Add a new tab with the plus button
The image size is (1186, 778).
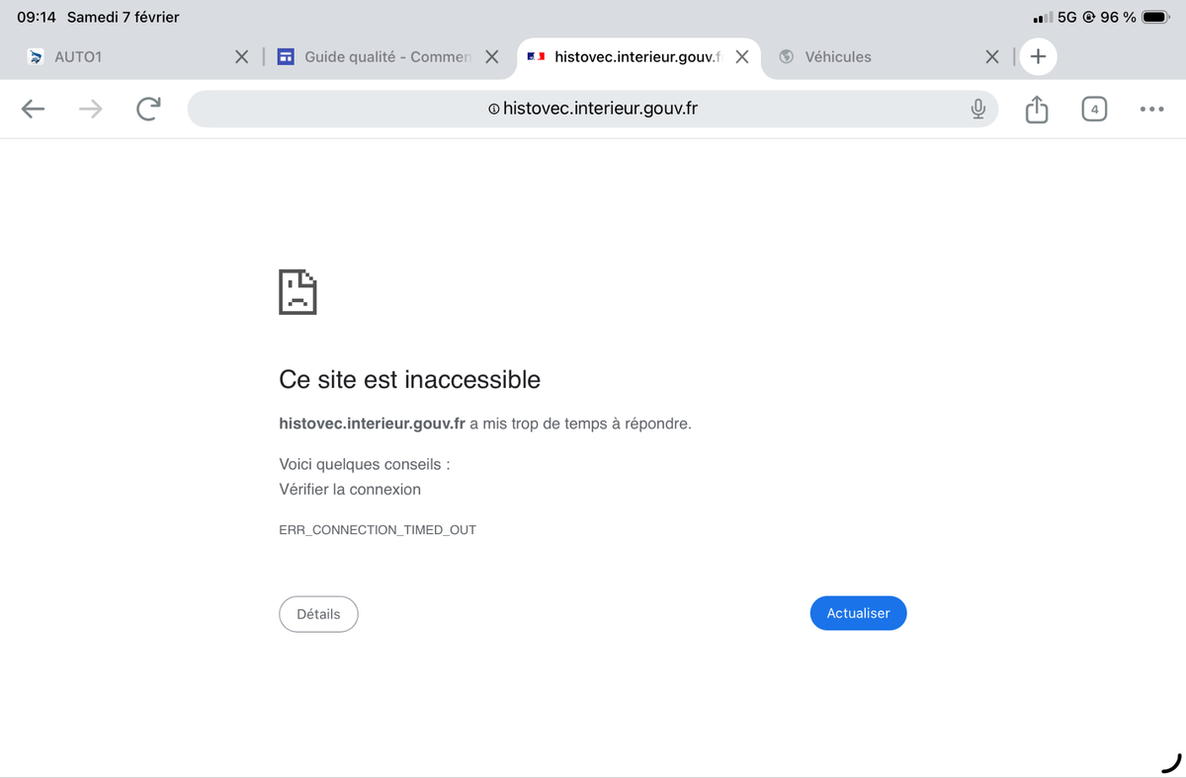1038,56
